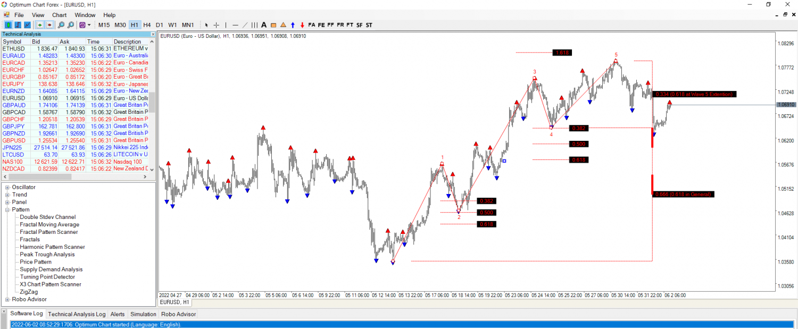This screenshot has height=329, width=798.
Task: Activate the Text label tool (A icon)
Action: 264,24
